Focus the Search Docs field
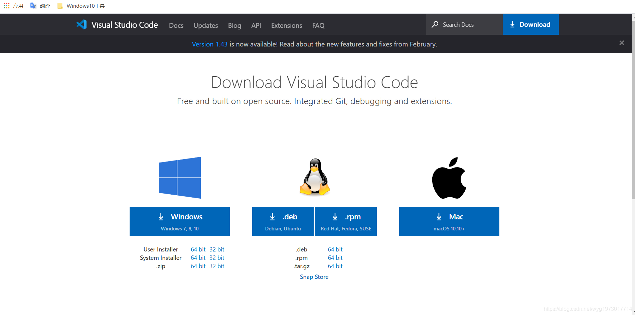Screen dimensions: 635x315 [464, 24]
